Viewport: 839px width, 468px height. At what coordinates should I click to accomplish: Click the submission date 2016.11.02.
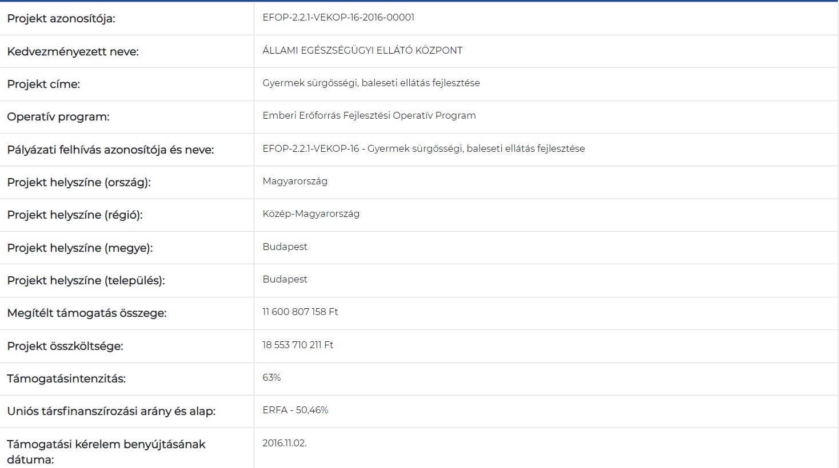[285, 443]
